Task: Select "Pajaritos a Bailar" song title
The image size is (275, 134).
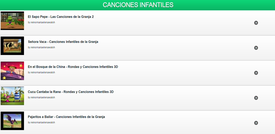Action: (x=66, y=117)
